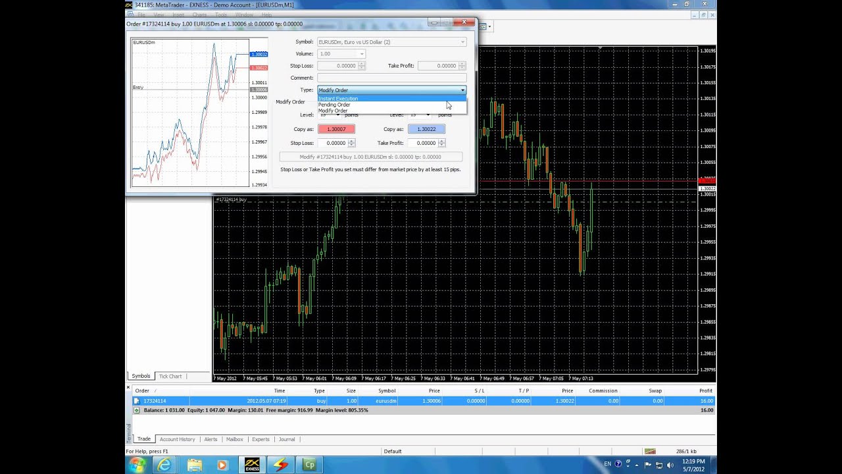
Task: Click the chart template toolbar icon
Action: [x=483, y=26]
